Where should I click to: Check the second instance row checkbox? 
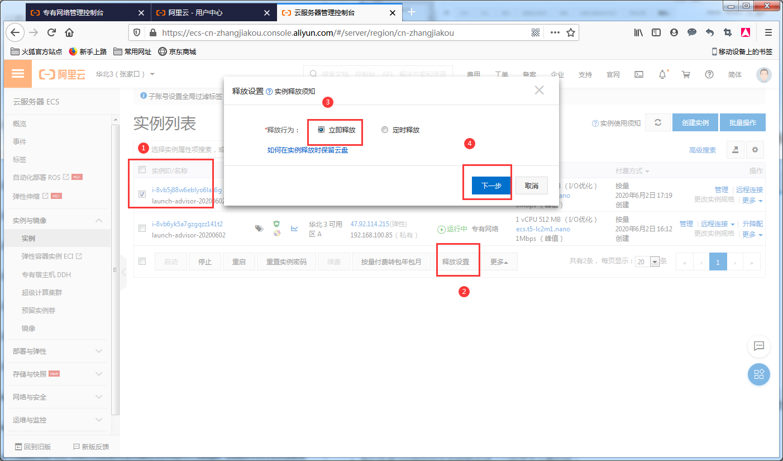(142, 229)
